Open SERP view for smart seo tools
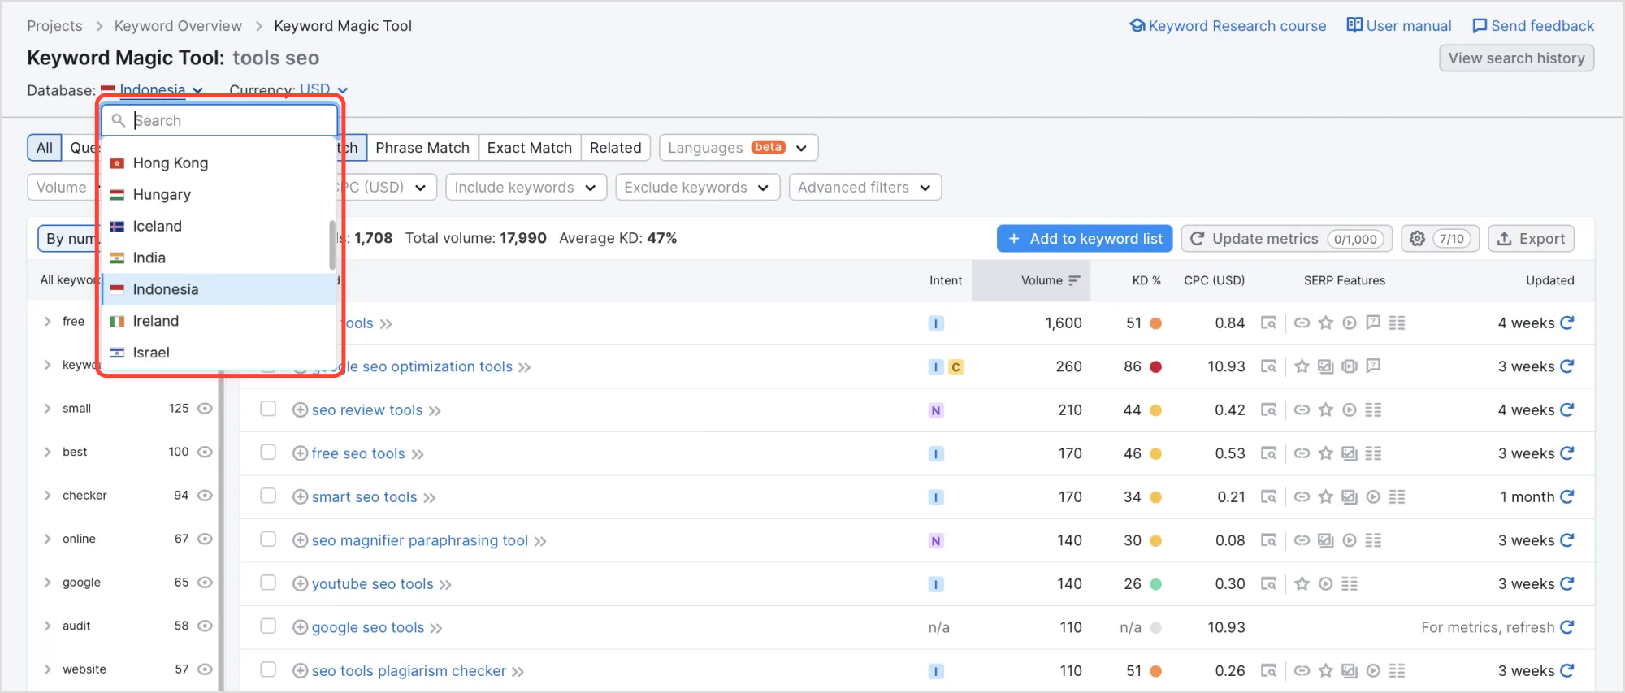Viewport: 1625px width, 693px height. pyautogui.click(x=1268, y=497)
